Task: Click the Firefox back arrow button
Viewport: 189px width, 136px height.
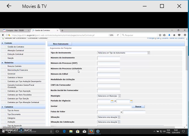Action: pyautogui.click(x=3, y=35)
